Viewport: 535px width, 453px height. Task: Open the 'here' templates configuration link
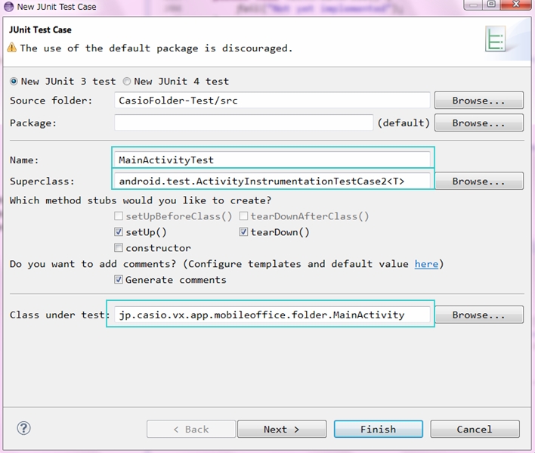click(x=426, y=264)
